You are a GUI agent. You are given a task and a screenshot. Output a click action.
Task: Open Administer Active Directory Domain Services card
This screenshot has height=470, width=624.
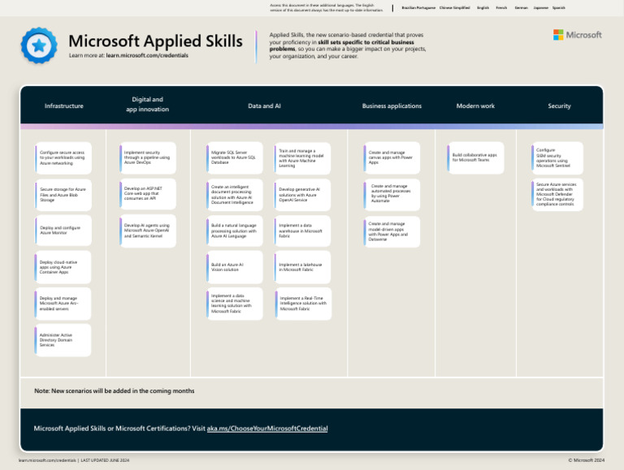(63, 340)
